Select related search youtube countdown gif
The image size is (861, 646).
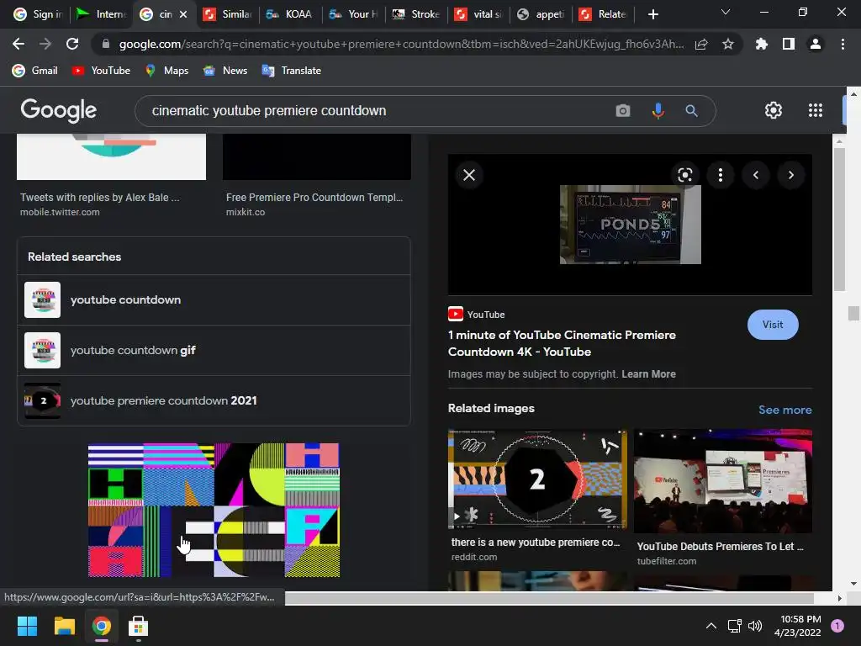click(x=214, y=351)
